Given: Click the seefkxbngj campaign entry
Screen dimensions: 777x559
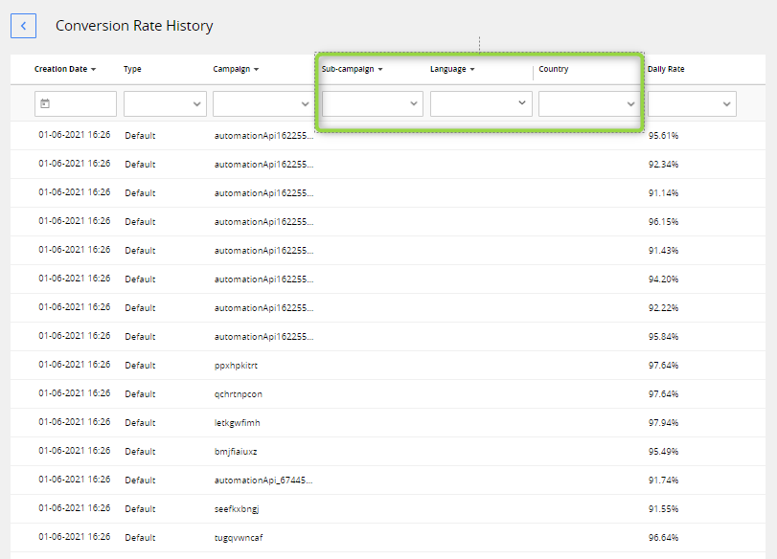Looking at the screenshot, I should (238, 508).
